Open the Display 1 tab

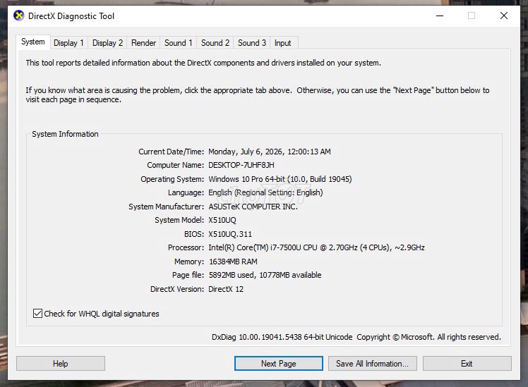(x=68, y=43)
